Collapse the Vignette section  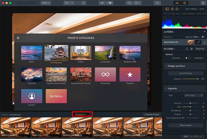pos(166,88)
